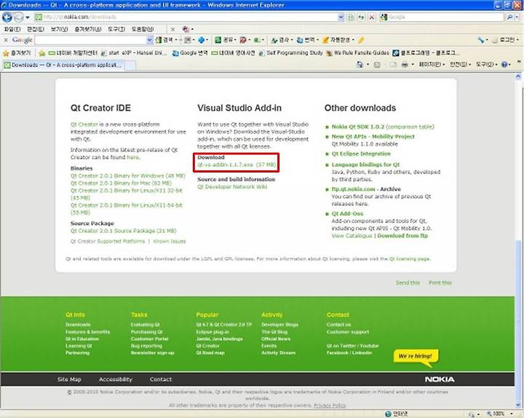524x418 pixels.
Task: Click the Known Issues link
Action: tap(169, 241)
